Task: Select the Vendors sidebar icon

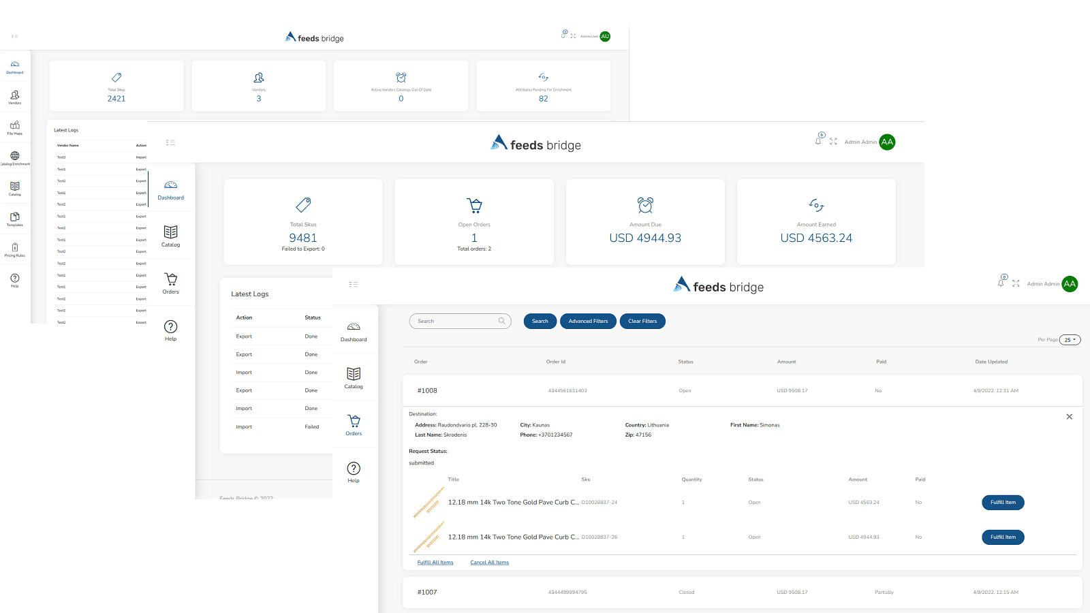Action: (14, 96)
